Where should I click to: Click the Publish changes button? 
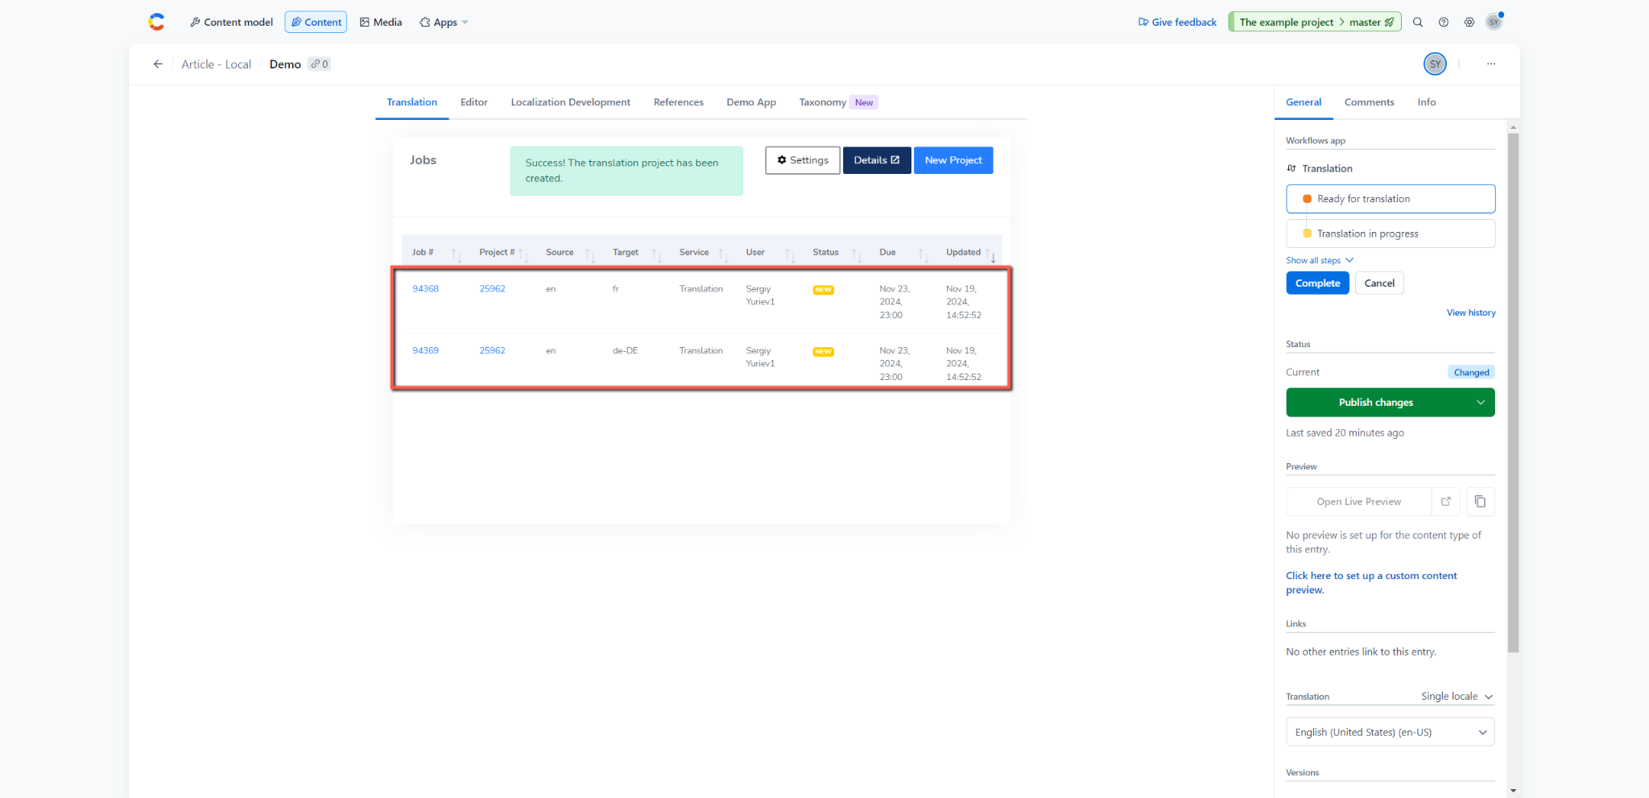1376,403
